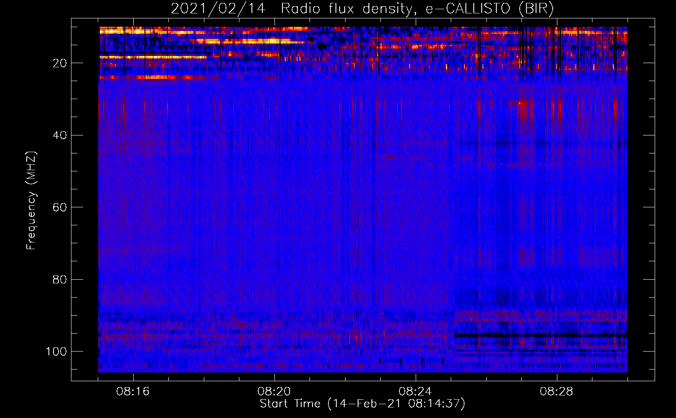Click the 'Frequency (MHZ)' axis label
This screenshot has width=676, height=418.
tap(31, 201)
